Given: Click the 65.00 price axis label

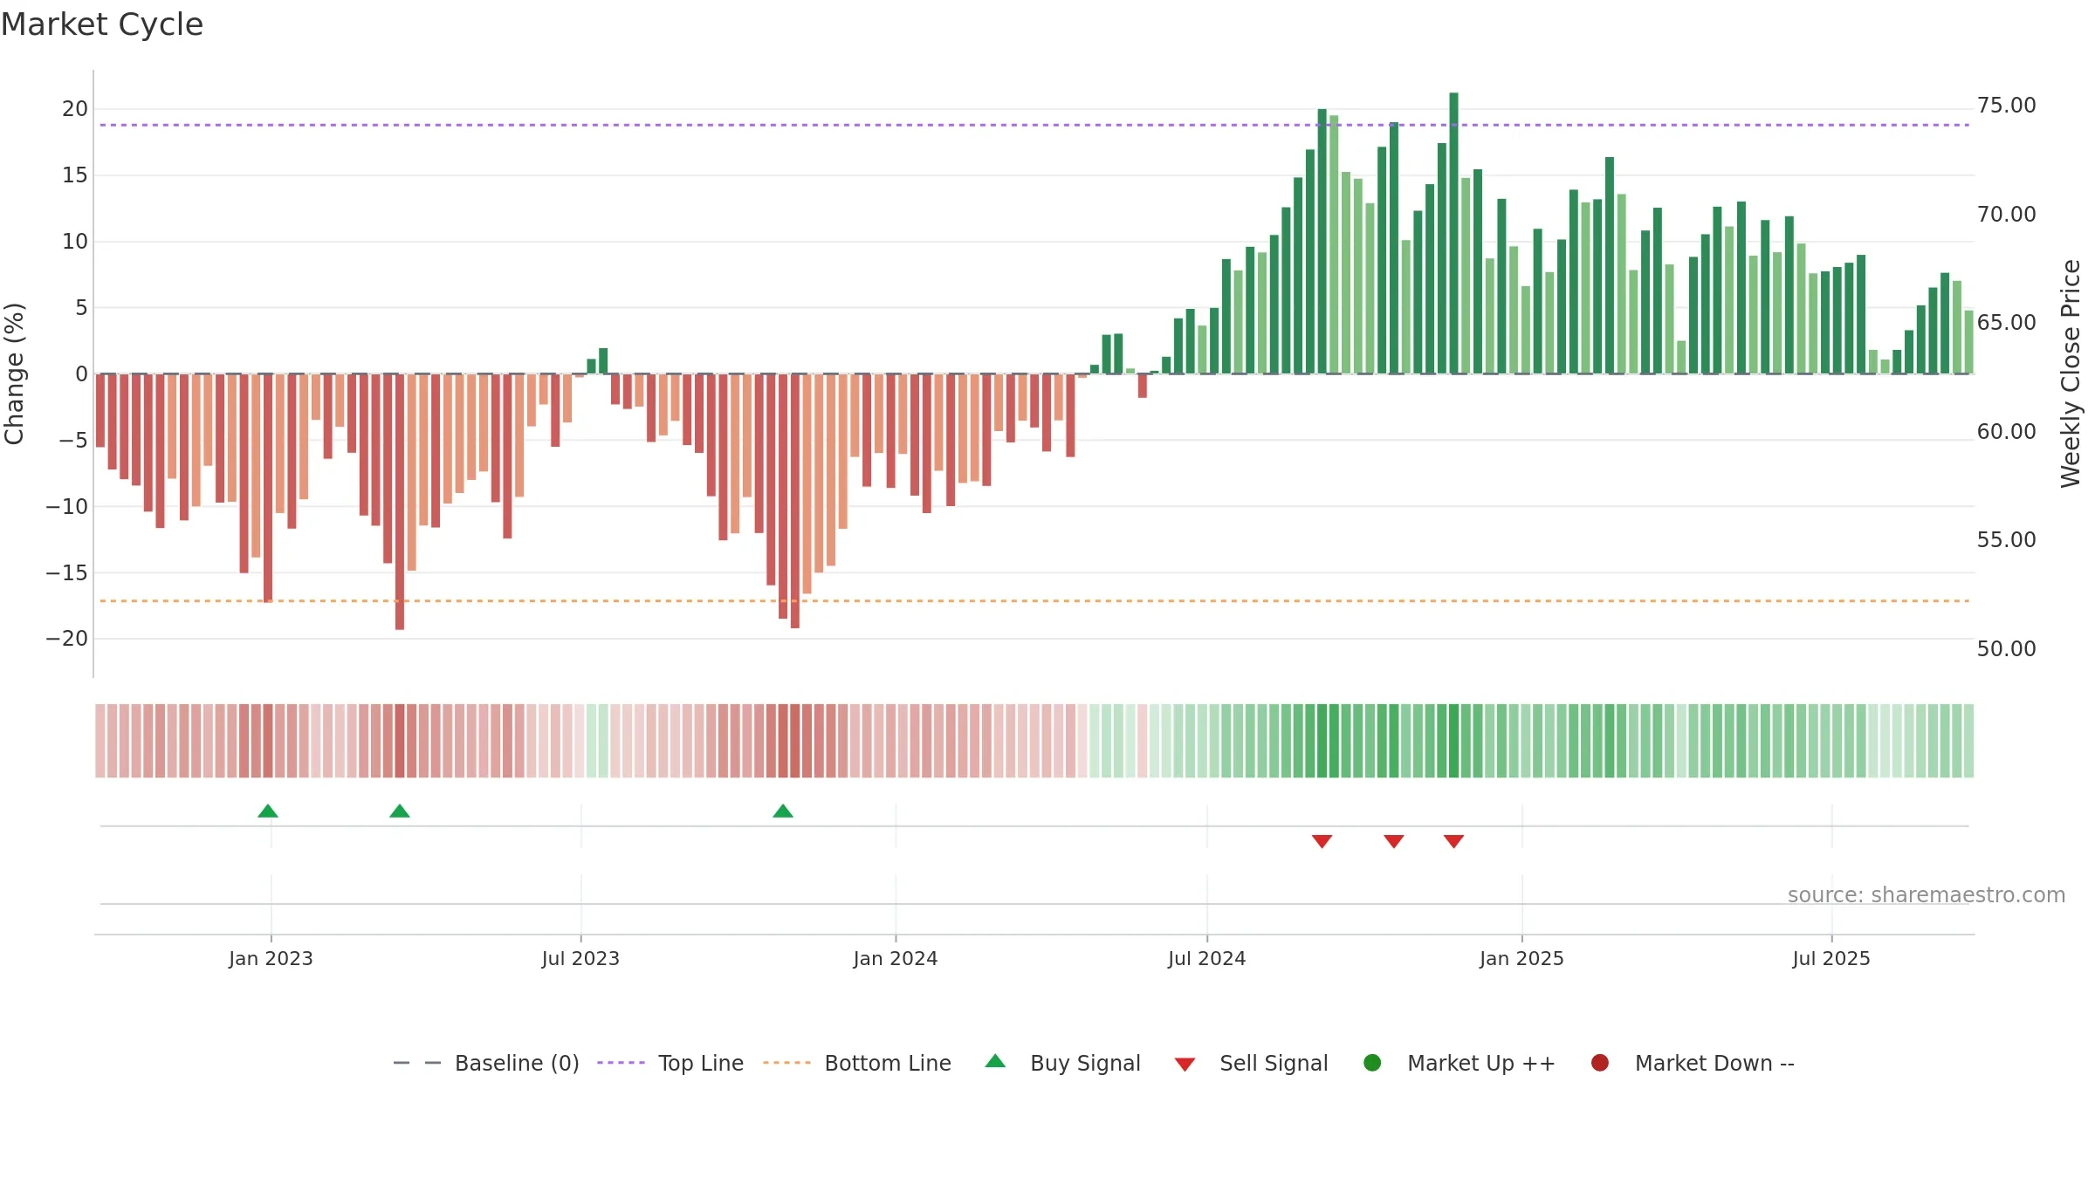Looking at the screenshot, I should 2006,323.
